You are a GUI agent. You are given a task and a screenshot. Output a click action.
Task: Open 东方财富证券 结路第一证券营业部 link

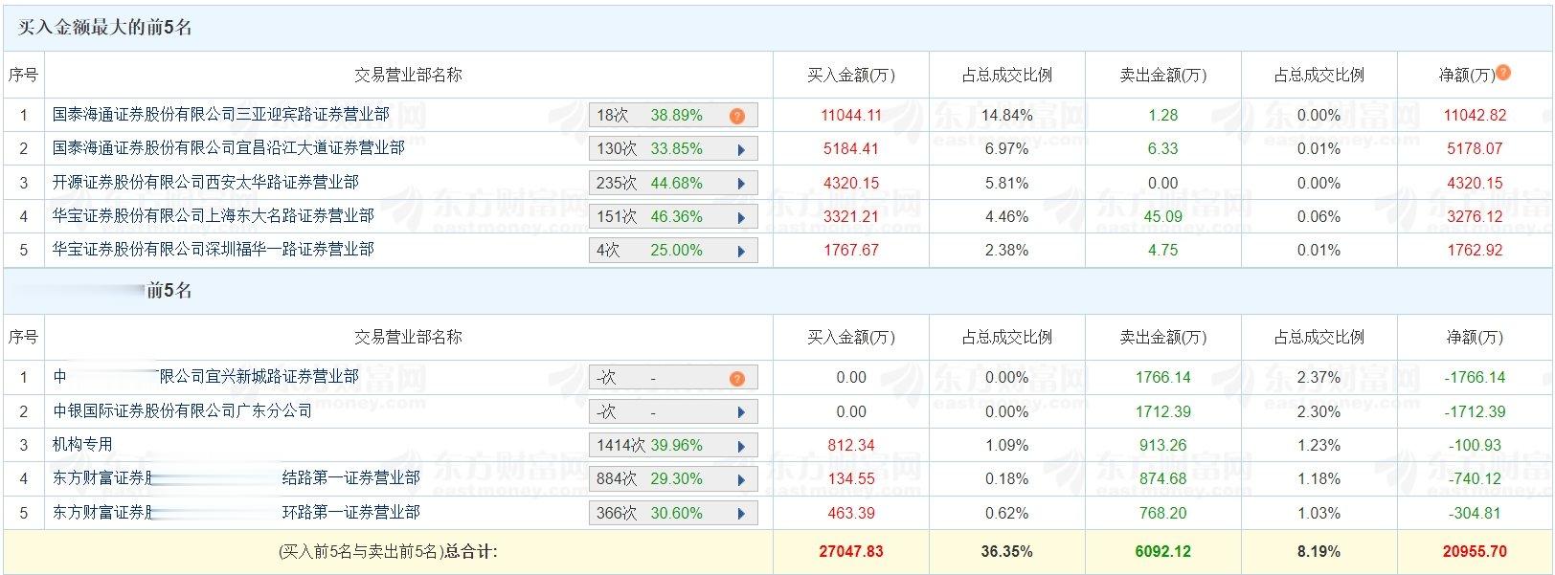click(237, 477)
